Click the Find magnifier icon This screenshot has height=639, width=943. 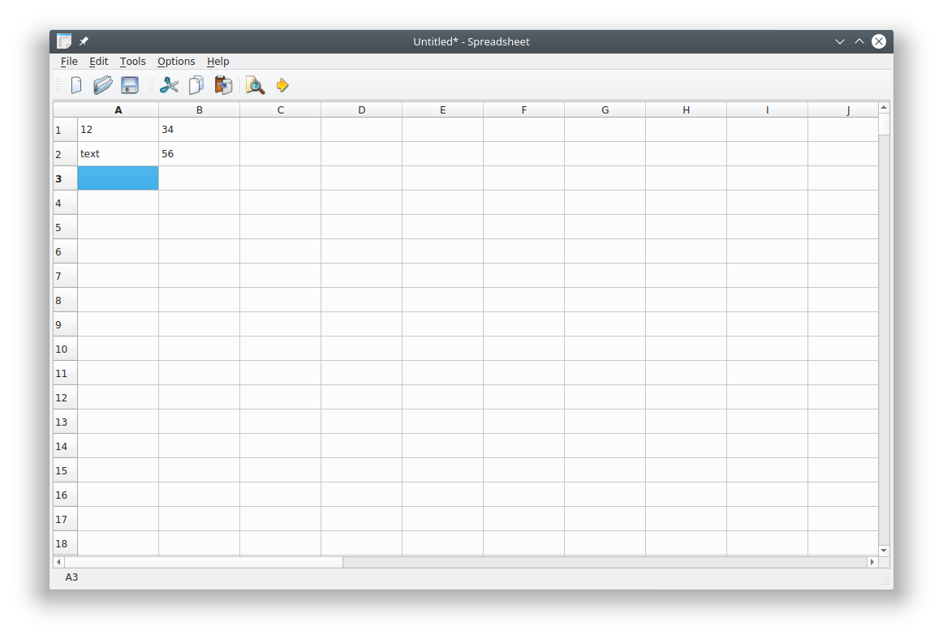[255, 85]
